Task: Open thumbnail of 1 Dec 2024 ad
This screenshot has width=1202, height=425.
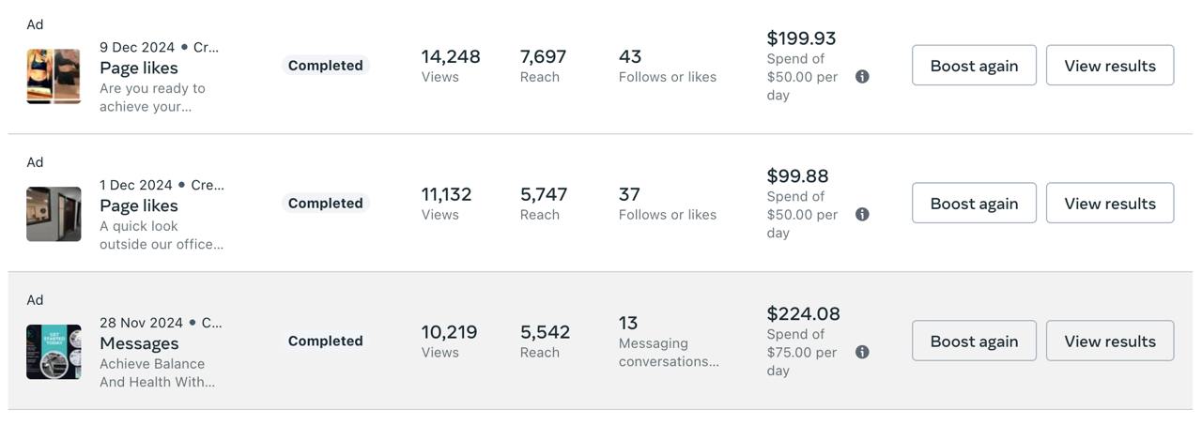Action: coord(54,214)
